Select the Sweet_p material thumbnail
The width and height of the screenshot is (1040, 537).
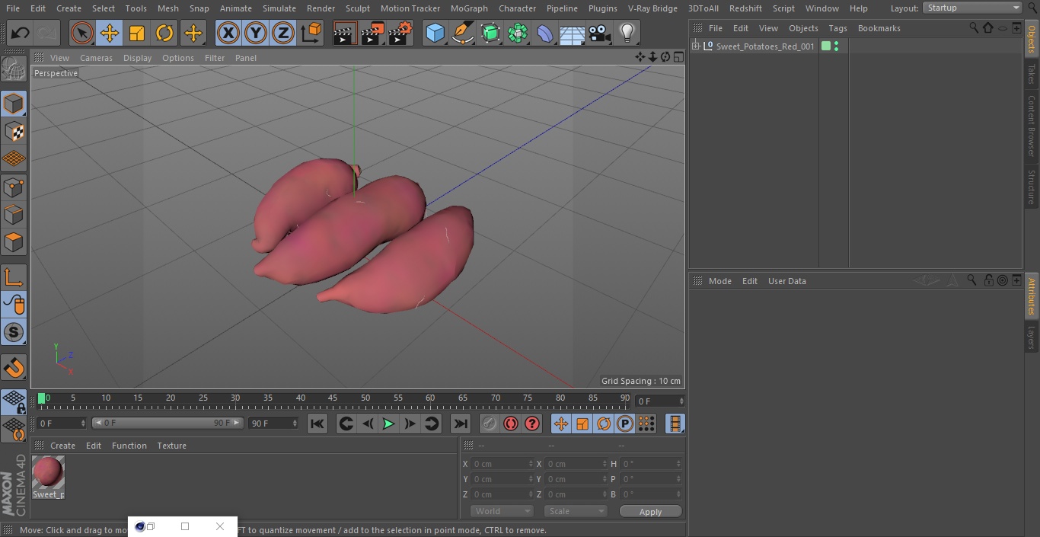point(48,473)
